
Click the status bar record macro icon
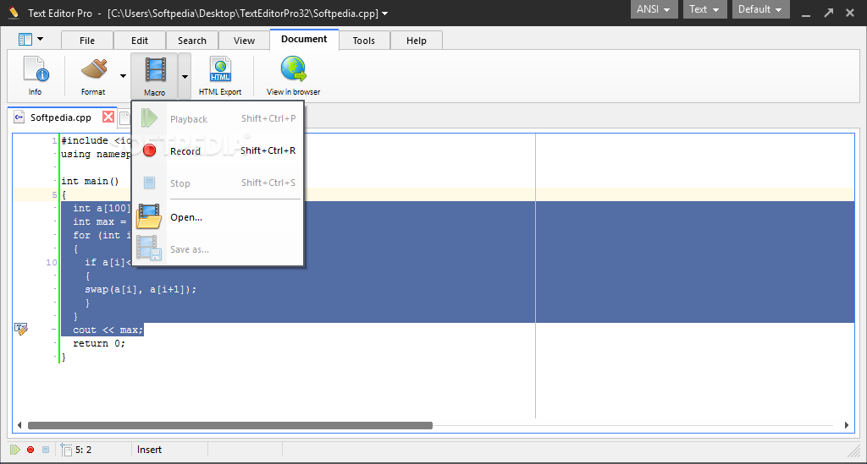click(x=30, y=450)
